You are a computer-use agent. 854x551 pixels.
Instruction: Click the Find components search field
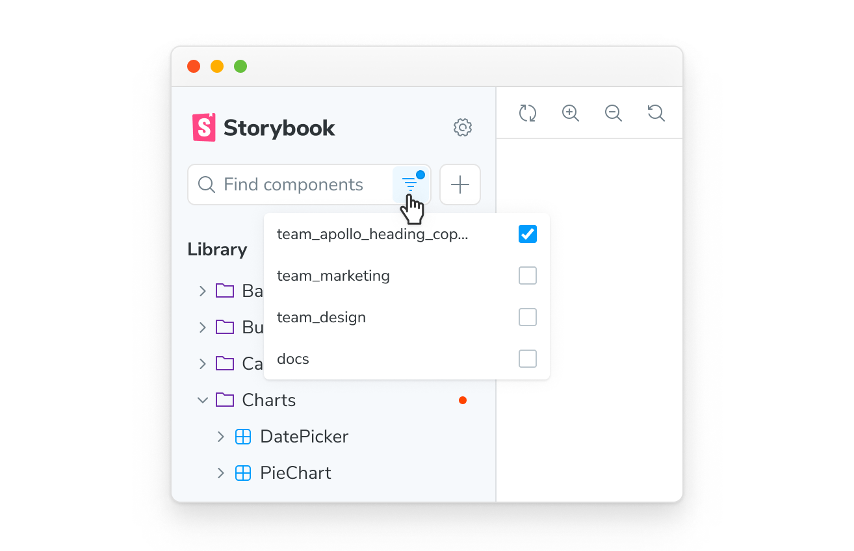click(x=294, y=185)
